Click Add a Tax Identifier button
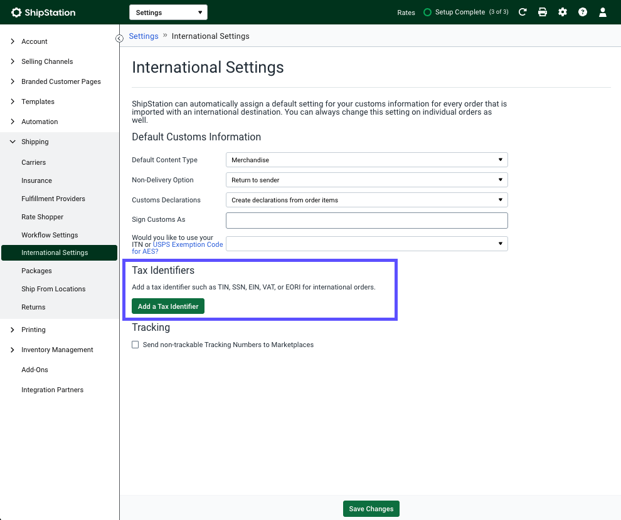 point(168,306)
